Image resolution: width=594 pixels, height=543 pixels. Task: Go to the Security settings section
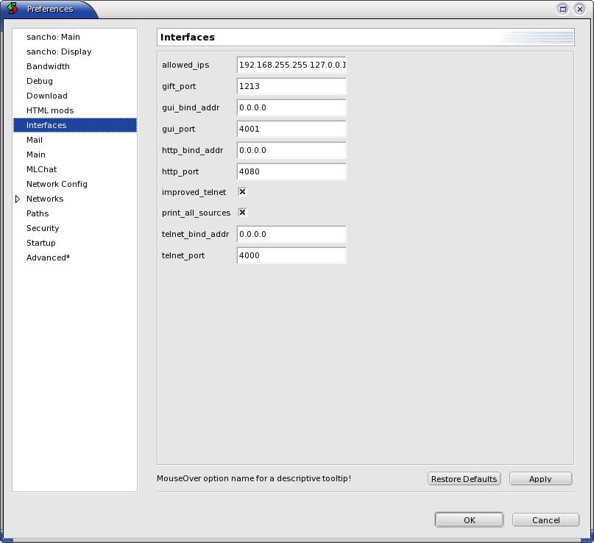(x=43, y=228)
